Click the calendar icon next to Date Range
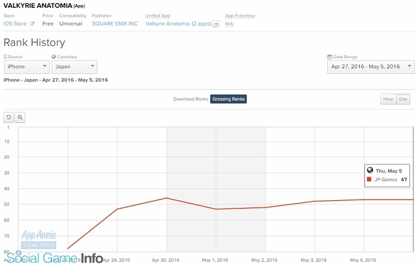Image resolution: width=418 pixels, height=265 pixels. 329,57
